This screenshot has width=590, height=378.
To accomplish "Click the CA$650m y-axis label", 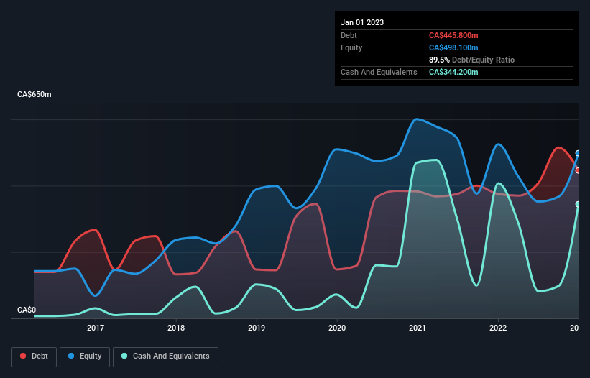I will click(34, 94).
